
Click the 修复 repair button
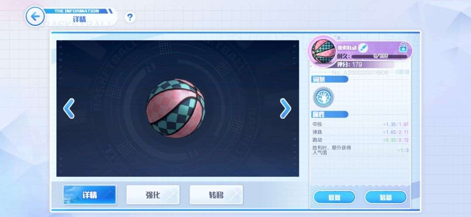[x=334, y=197]
